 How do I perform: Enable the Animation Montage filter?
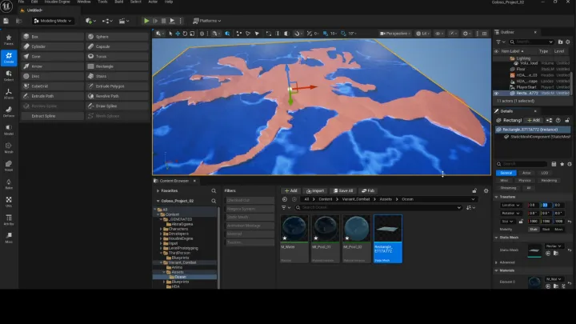coord(250,226)
